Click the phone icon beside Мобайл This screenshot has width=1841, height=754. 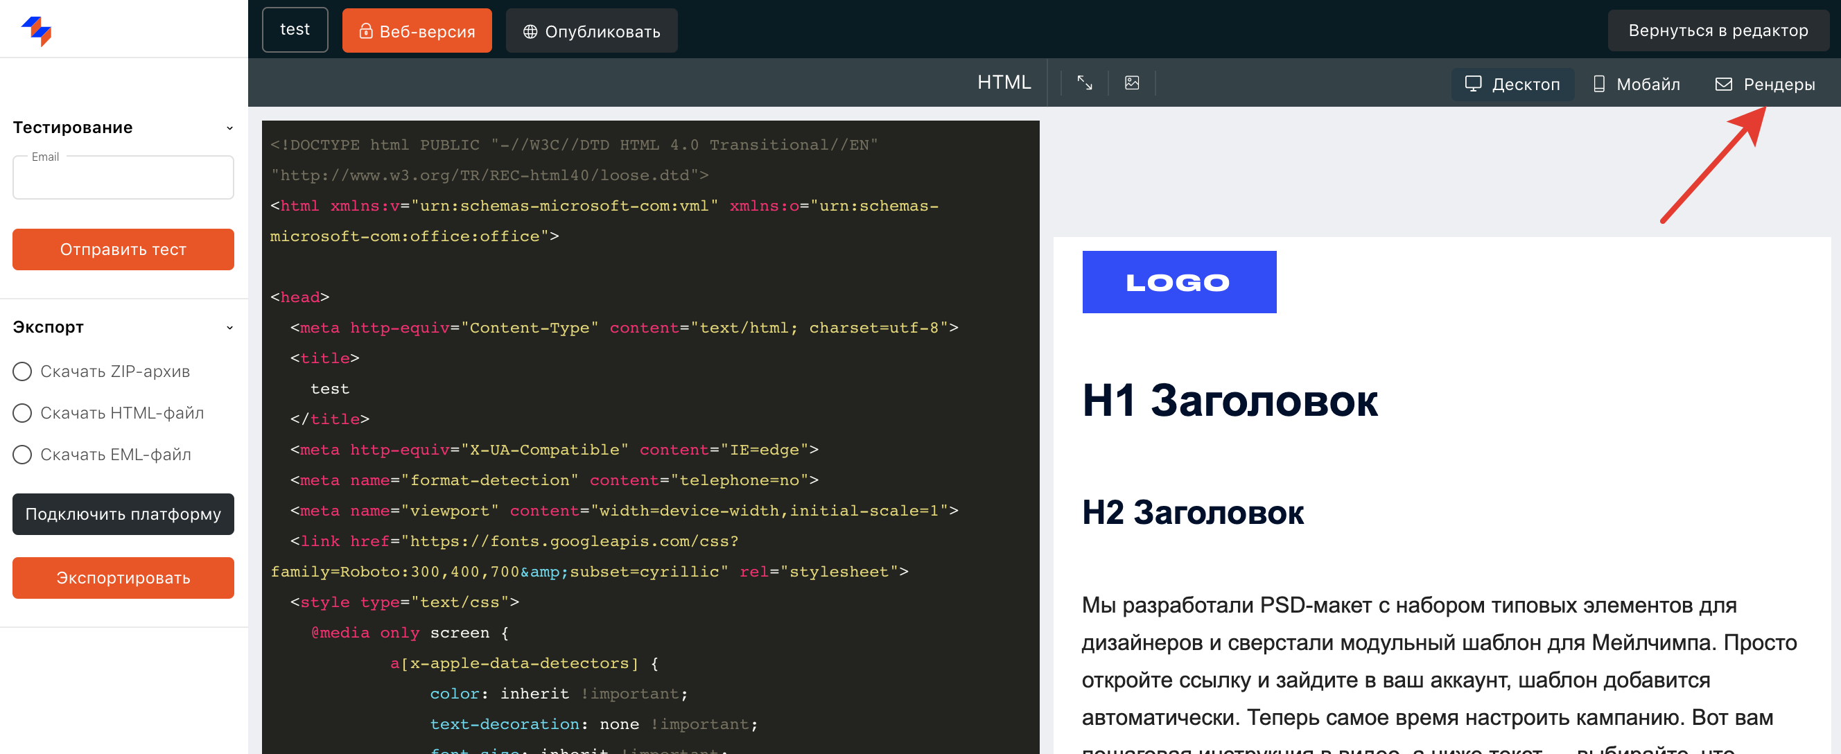[x=1598, y=84]
